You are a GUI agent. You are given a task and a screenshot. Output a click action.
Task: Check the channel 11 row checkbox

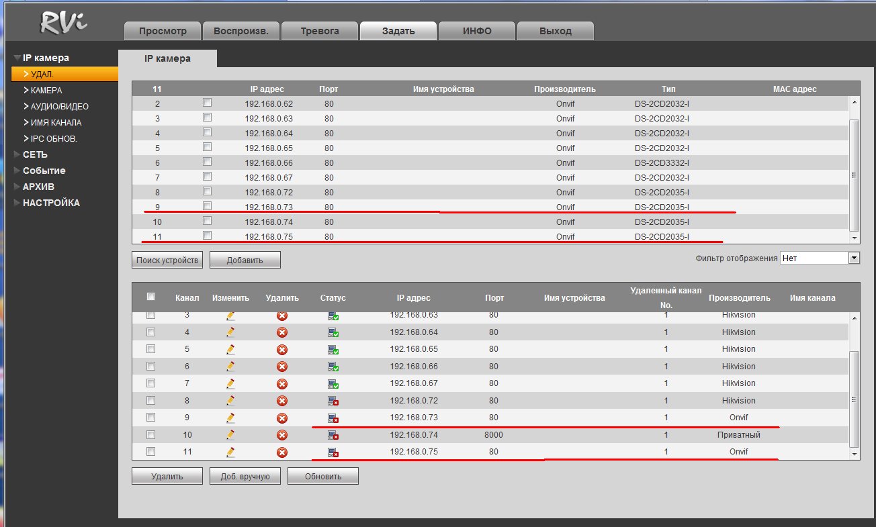click(x=150, y=451)
